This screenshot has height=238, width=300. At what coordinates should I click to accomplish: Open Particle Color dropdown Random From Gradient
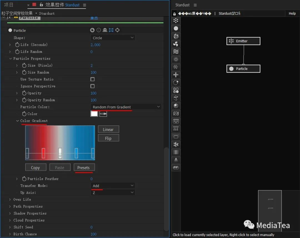click(x=126, y=107)
